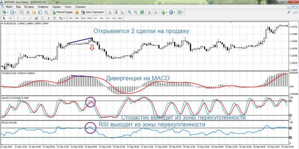Select the vertical line drawing tool

(x=18, y=18)
